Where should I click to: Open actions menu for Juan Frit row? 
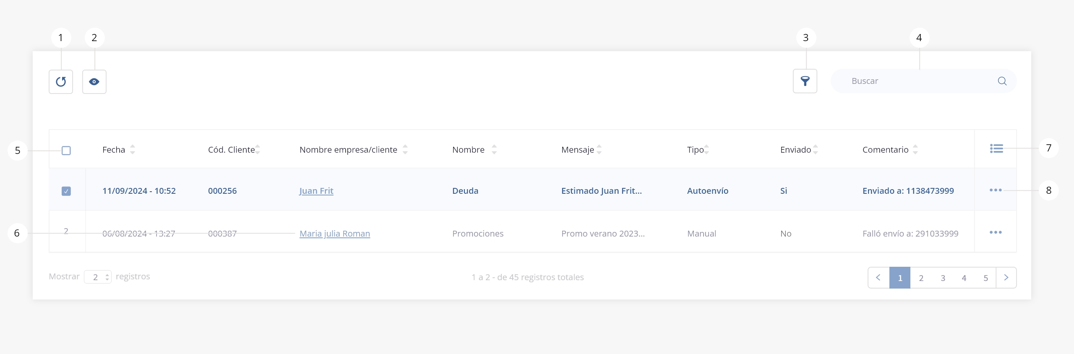(995, 190)
